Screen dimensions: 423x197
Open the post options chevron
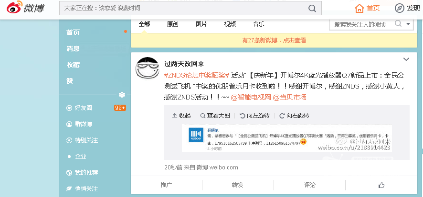pos(406,59)
